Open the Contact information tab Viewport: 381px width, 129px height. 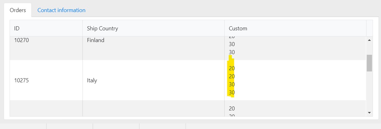[x=61, y=10]
